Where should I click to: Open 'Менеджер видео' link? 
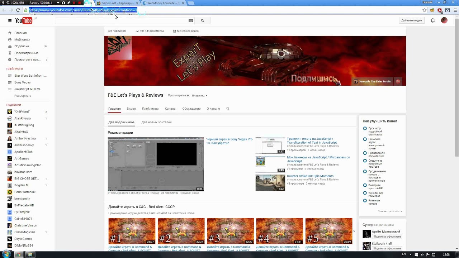click(x=186, y=31)
